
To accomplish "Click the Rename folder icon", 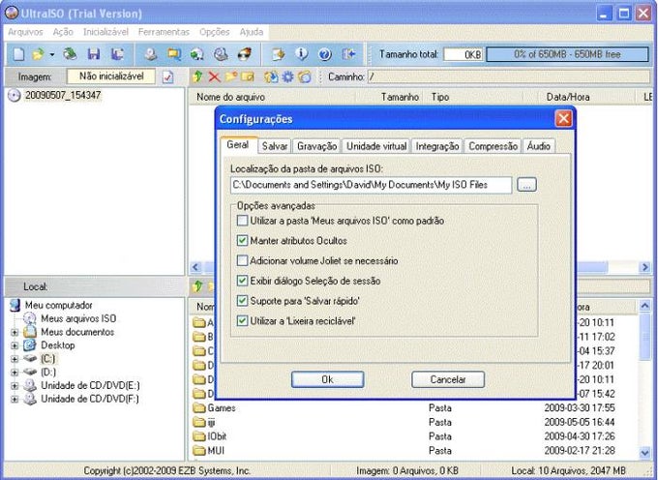I will tap(248, 76).
